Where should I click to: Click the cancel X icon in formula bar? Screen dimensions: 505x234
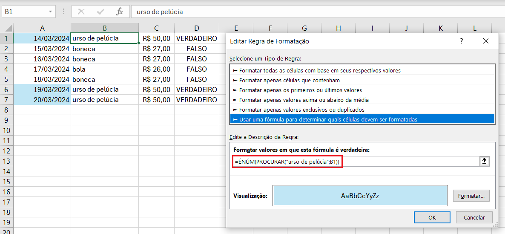[81, 12]
